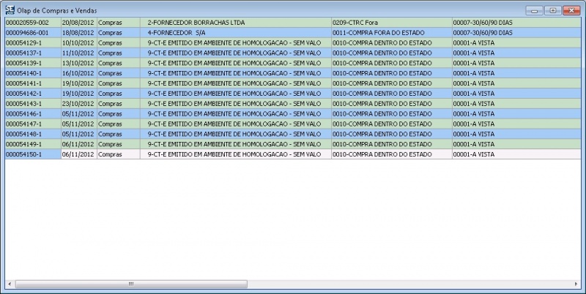Click the date cell 10/10/2012
This screenshot has width=586, height=294.
[x=78, y=43]
